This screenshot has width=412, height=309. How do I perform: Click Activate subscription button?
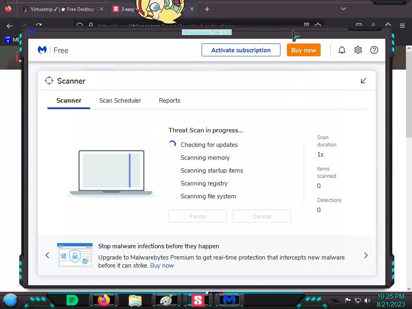point(241,50)
